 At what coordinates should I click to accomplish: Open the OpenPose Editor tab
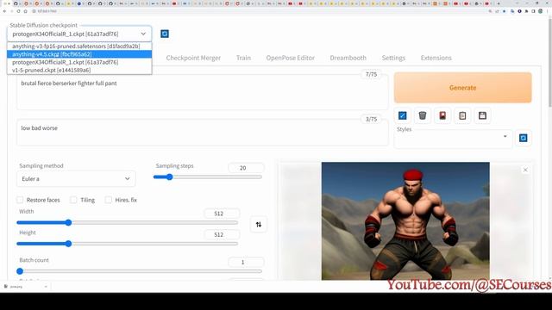(x=291, y=58)
